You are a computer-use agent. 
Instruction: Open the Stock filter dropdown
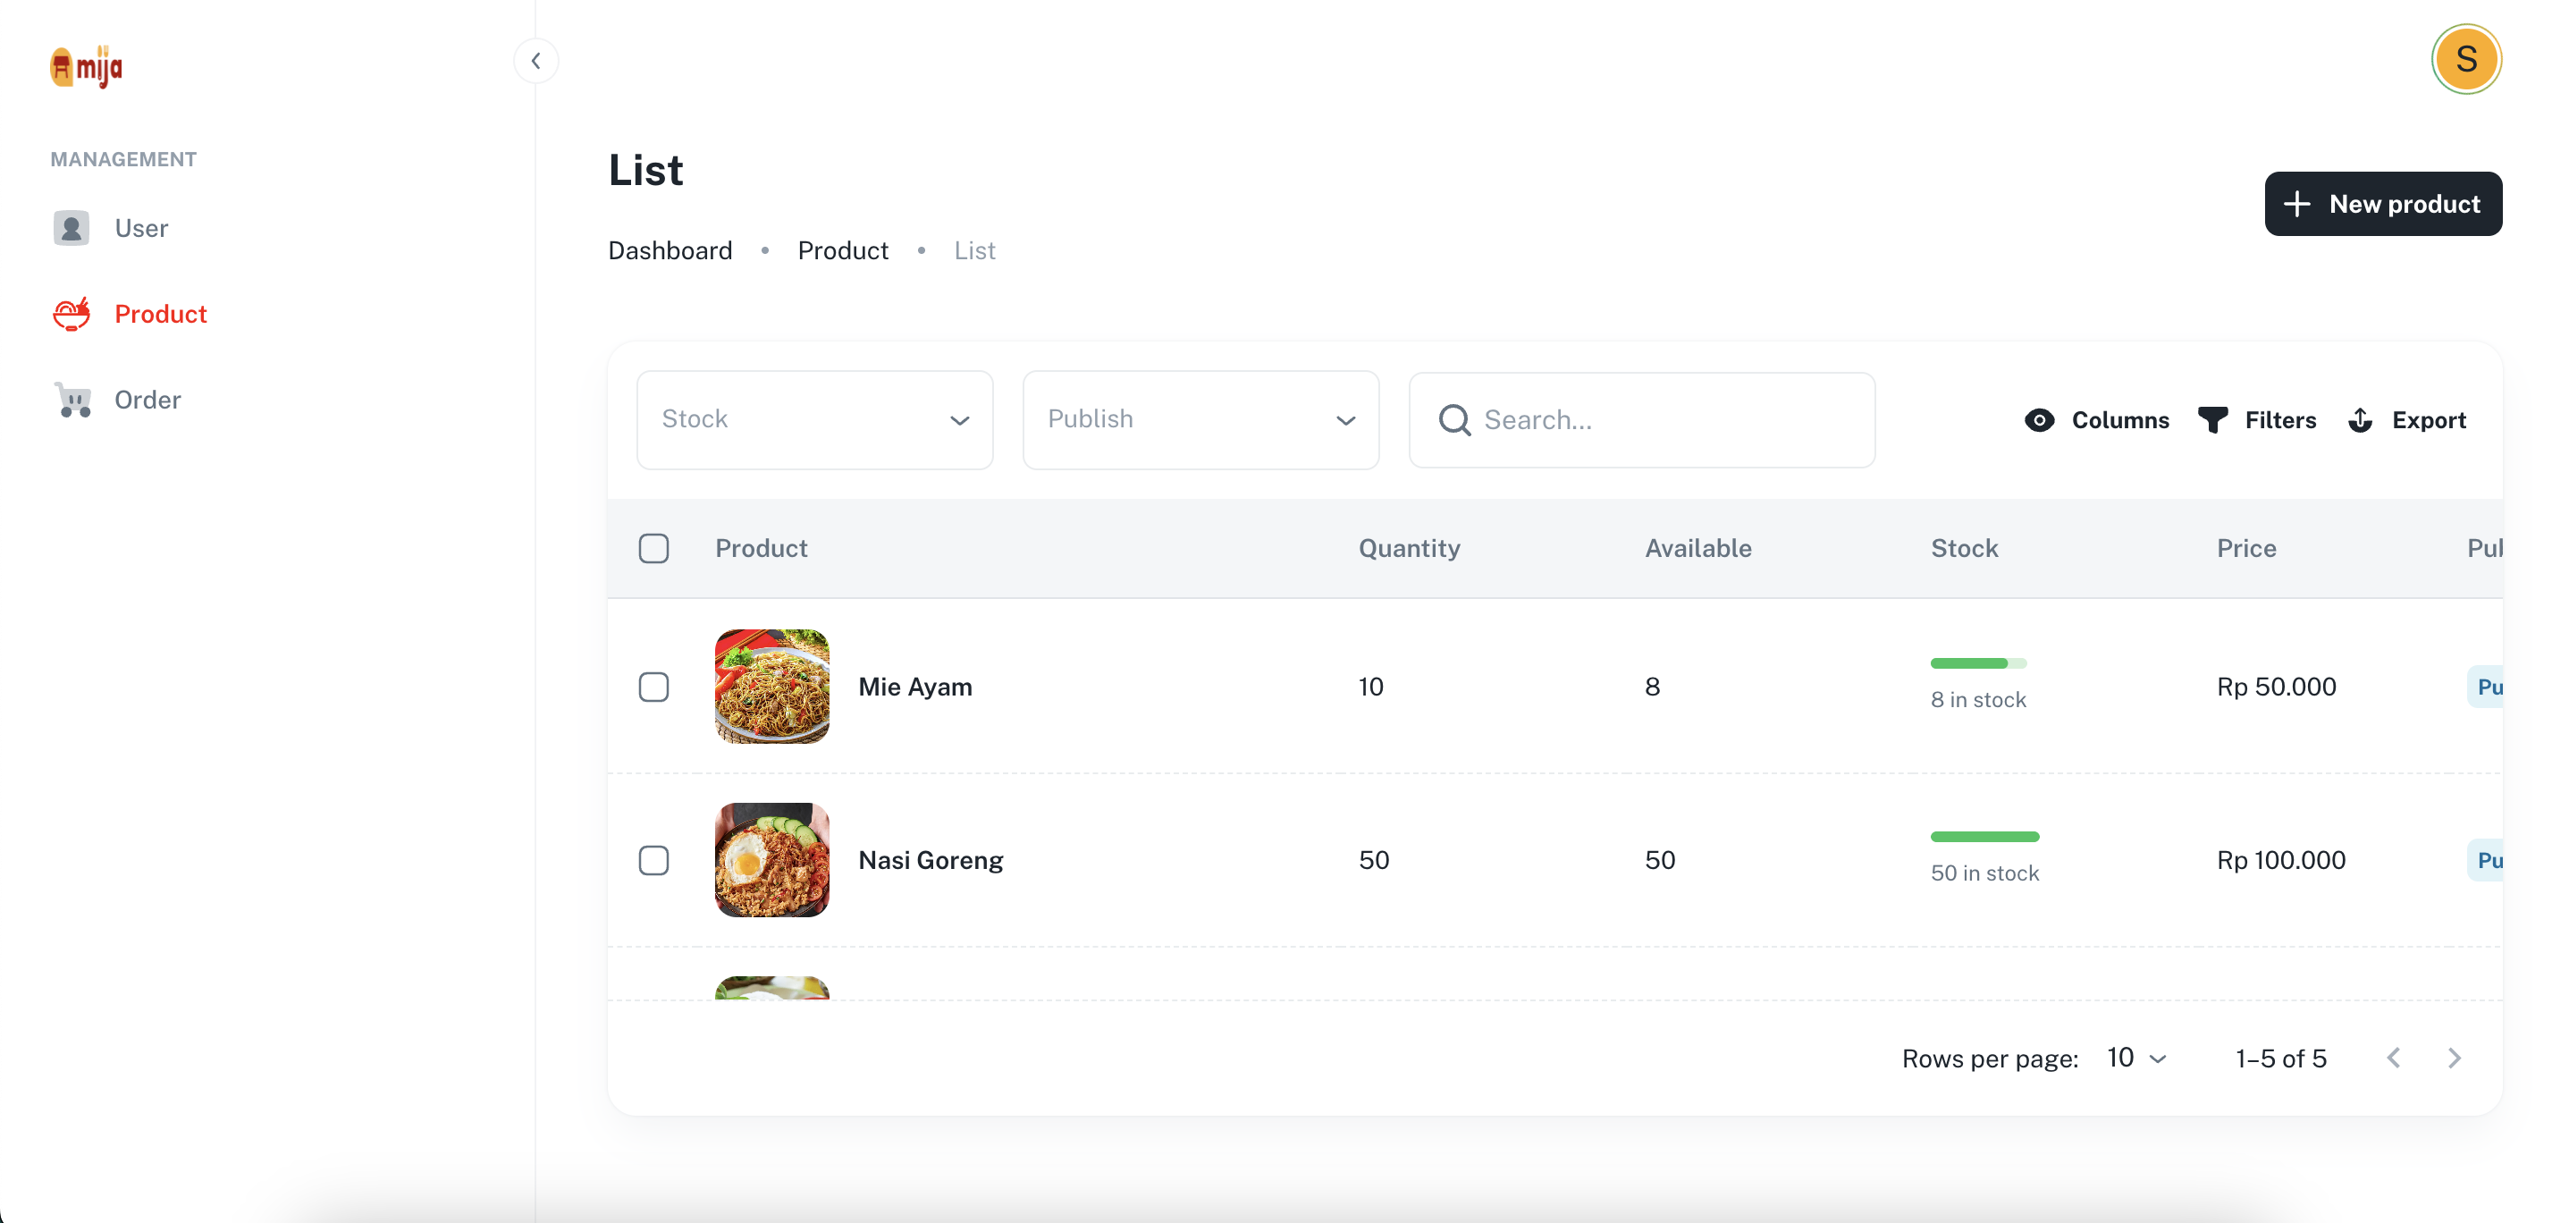coord(813,420)
